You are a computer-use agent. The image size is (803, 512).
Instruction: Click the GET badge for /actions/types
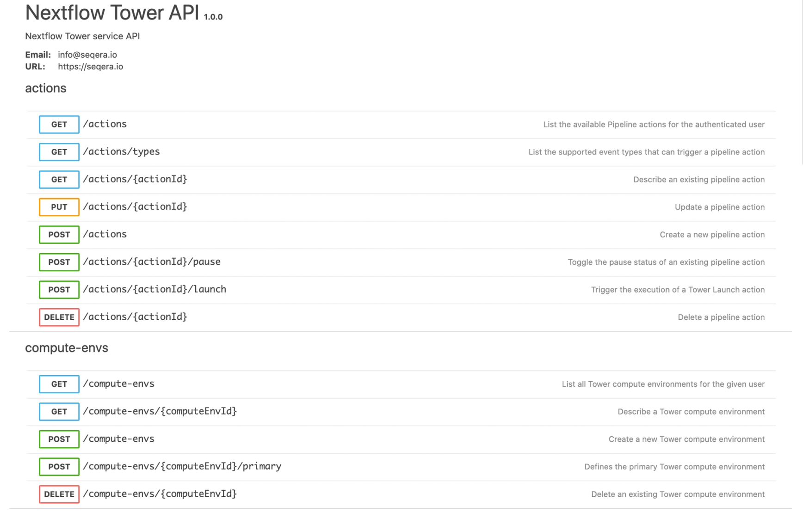(59, 152)
